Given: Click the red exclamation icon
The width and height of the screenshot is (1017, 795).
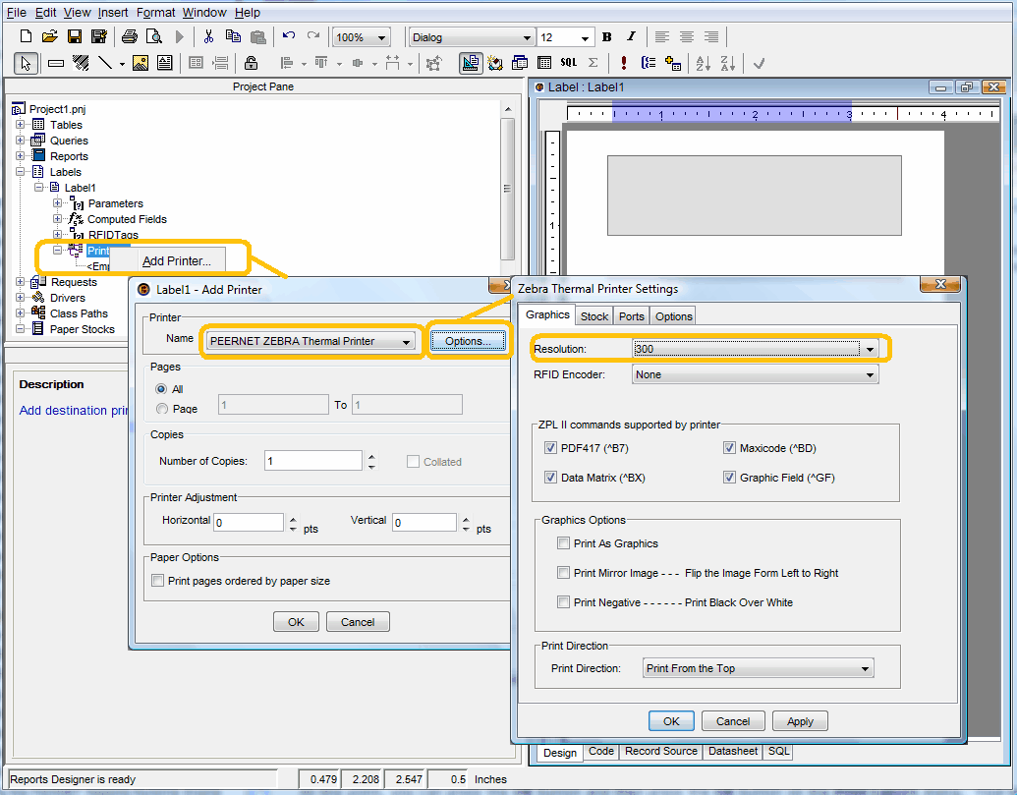Looking at the screenshot, I should tap(623, 63).
